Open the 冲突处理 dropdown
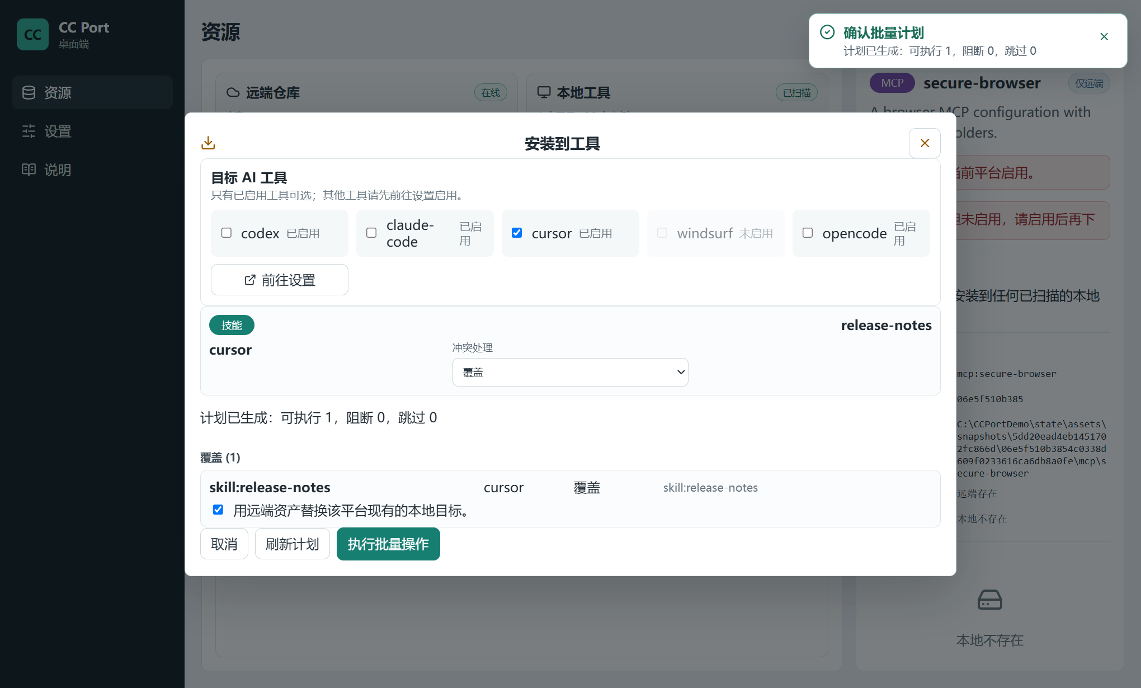The image size is (1141, 688). click(x=570, y=372)
